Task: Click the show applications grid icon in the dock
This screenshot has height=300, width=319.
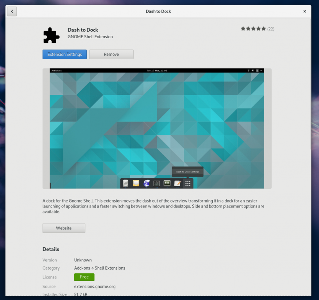Action: pos(188,183)
